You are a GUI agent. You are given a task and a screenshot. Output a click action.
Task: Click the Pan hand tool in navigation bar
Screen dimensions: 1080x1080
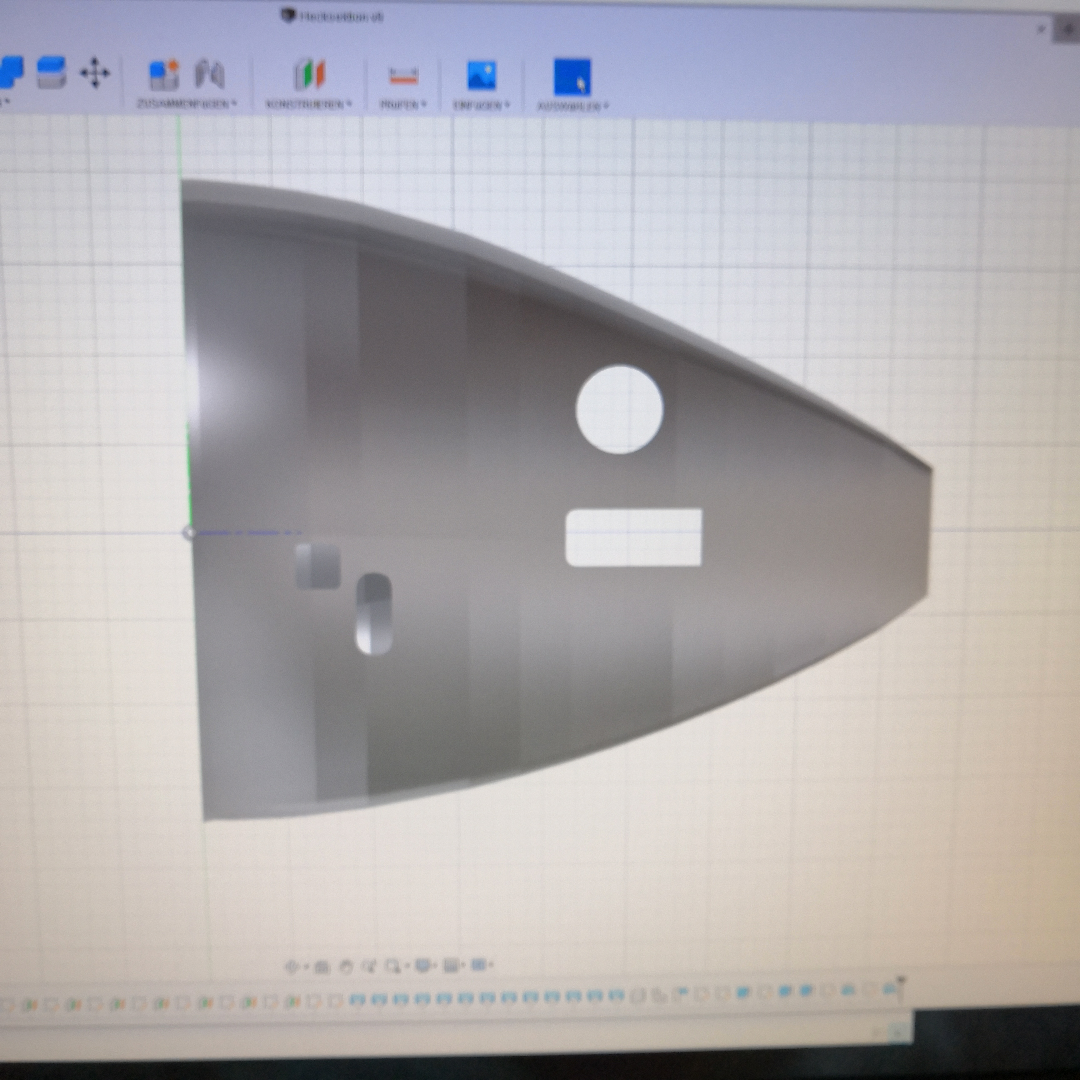pyautogui.click(x=346, y=967)
